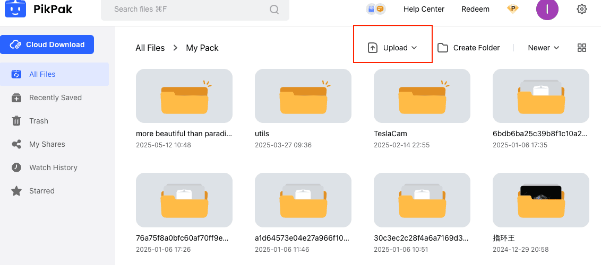
Task: Click the All Files sidebar icon
Action: pos(16,74)
